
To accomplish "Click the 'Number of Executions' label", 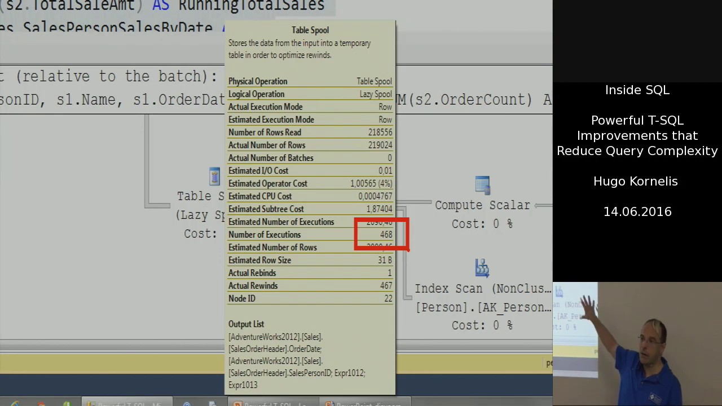I will click(265, 235).
